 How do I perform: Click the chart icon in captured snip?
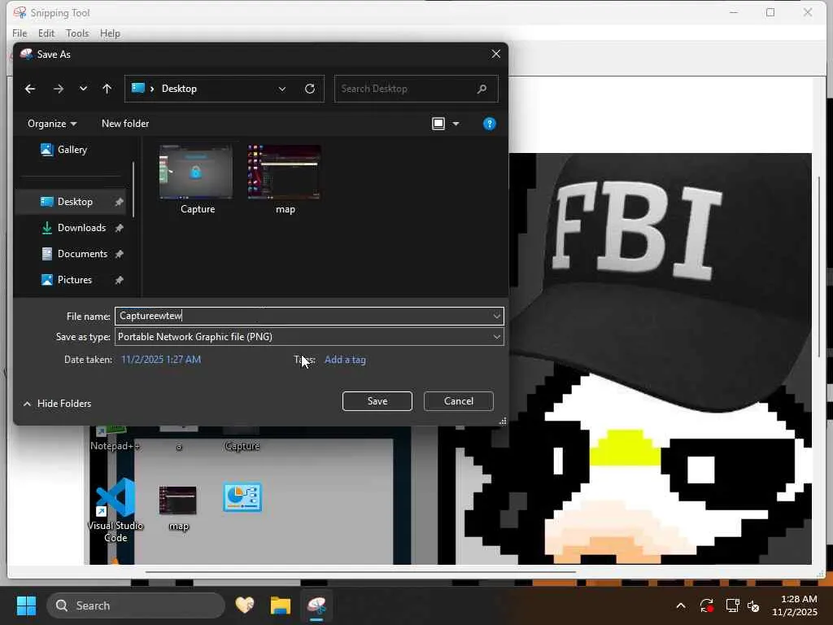[x=242, y=497]
